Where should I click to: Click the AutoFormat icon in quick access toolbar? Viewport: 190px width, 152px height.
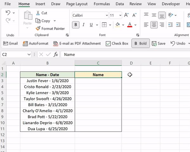tap(25, 43)
